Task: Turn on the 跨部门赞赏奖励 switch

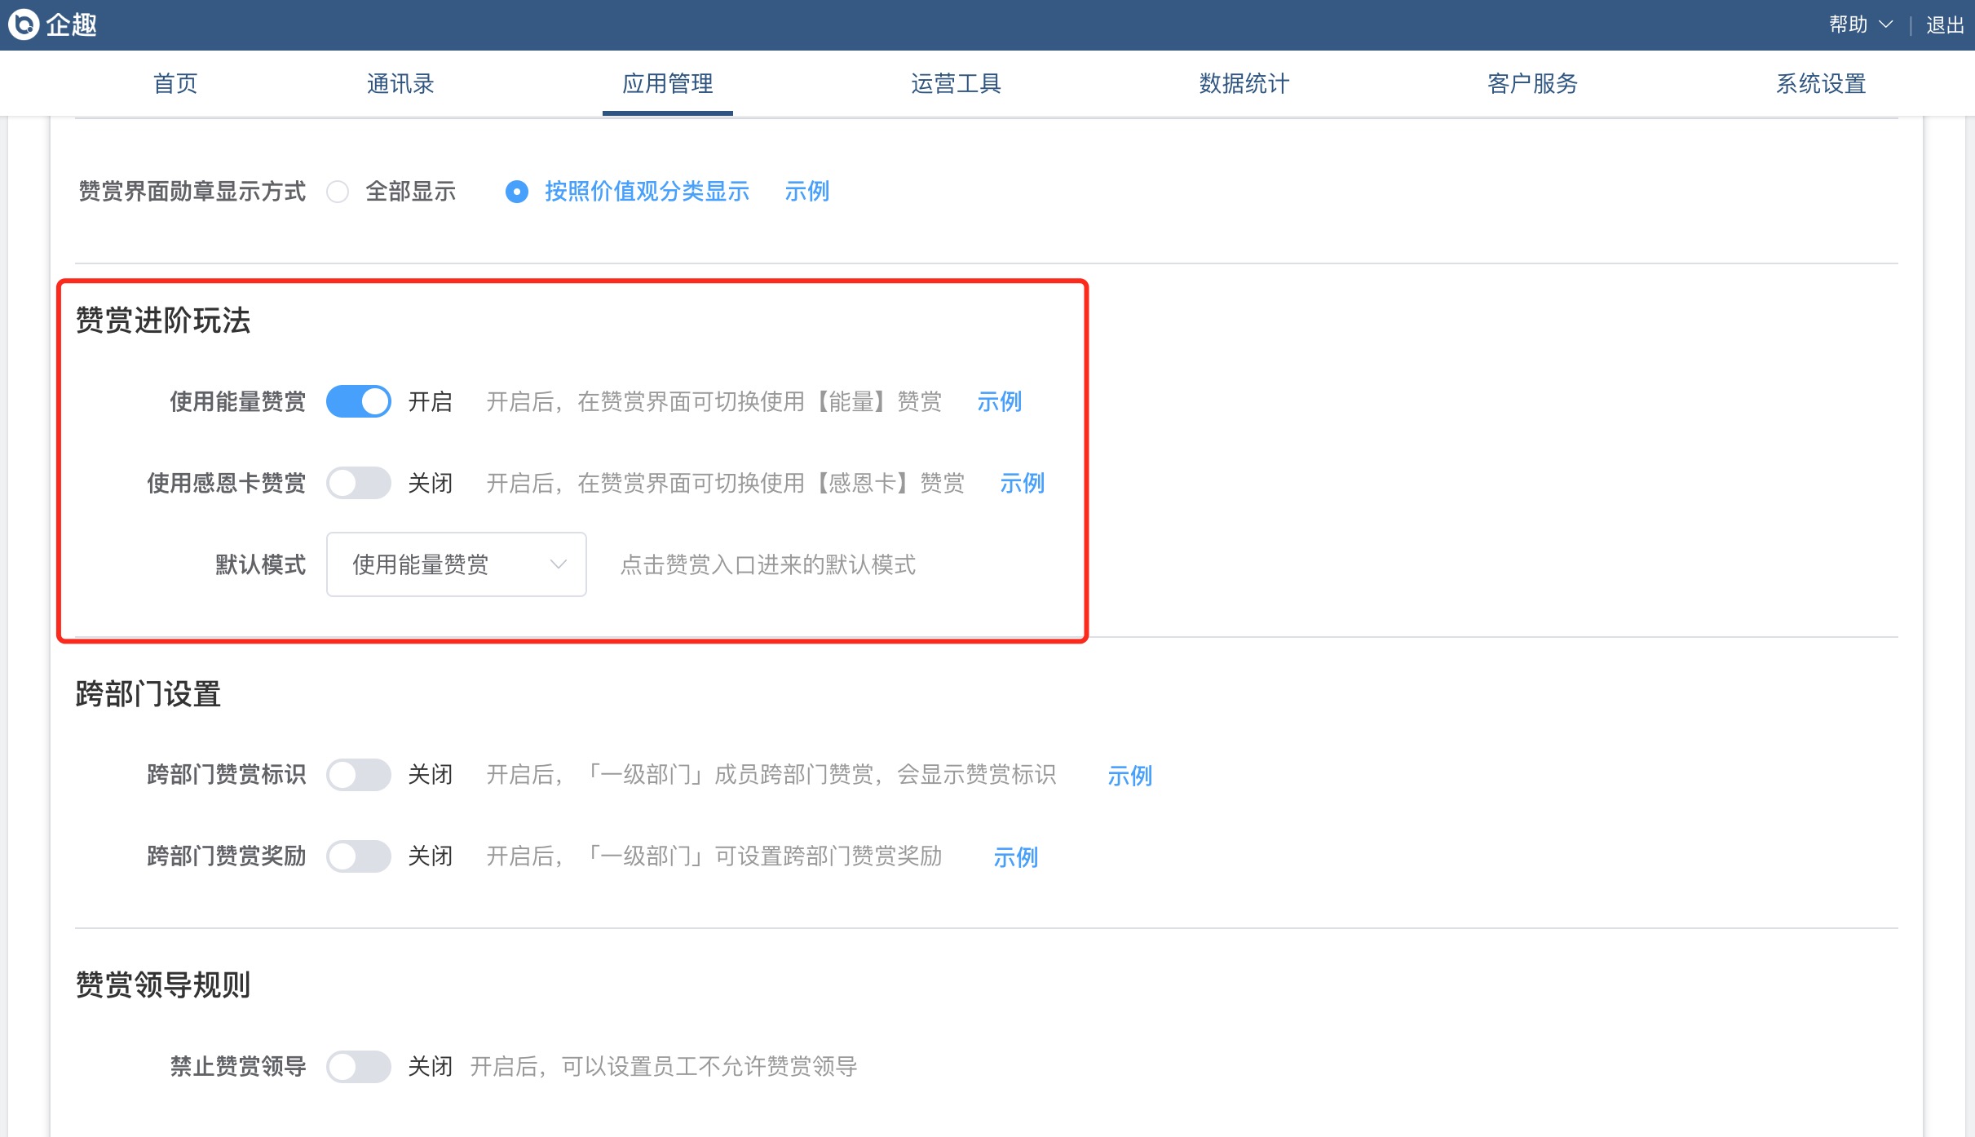Action: (x=359, y=856)
